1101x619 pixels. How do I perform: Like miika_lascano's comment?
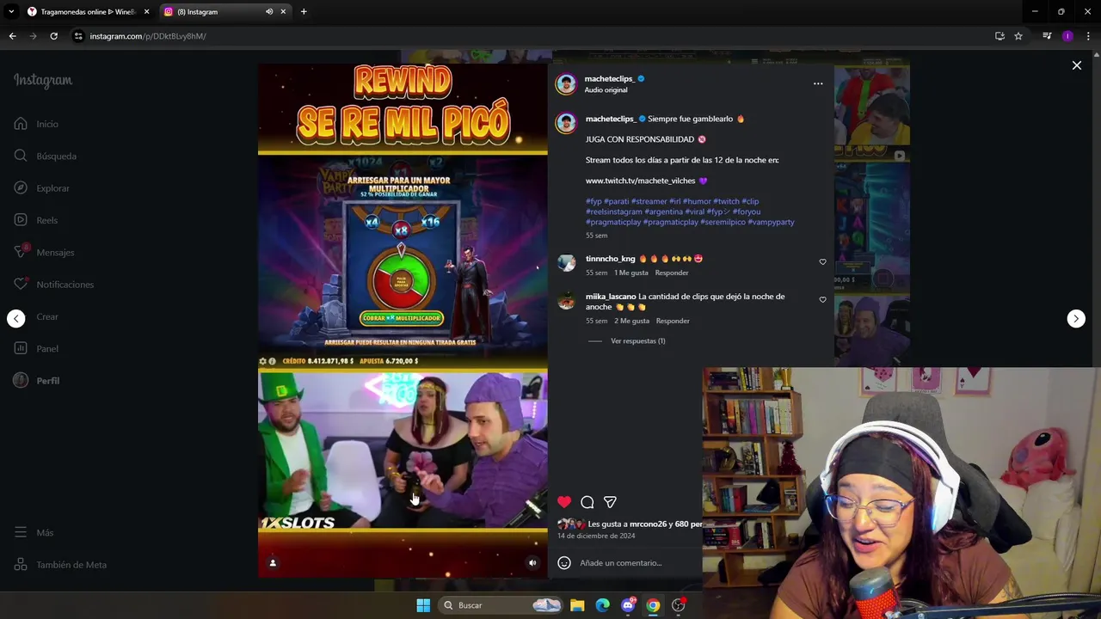click(x=822, y=299)
